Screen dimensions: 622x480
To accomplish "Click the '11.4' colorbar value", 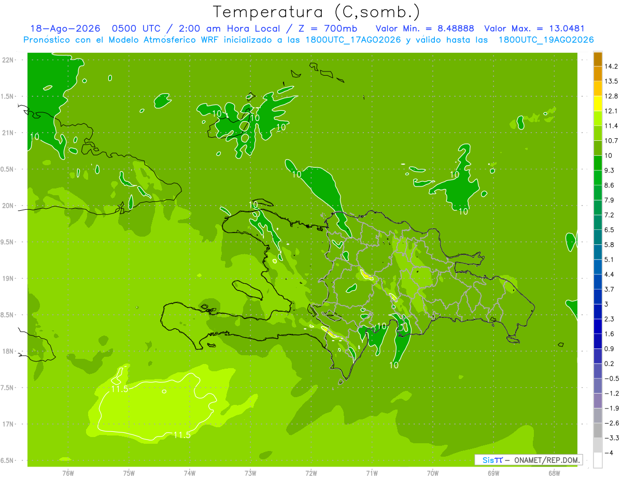I will click(x=611, y=126).
